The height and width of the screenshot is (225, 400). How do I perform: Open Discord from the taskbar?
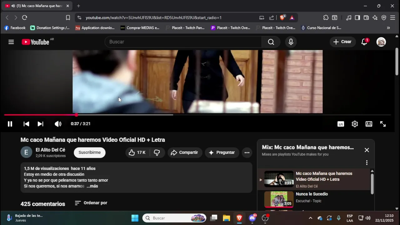252,218
